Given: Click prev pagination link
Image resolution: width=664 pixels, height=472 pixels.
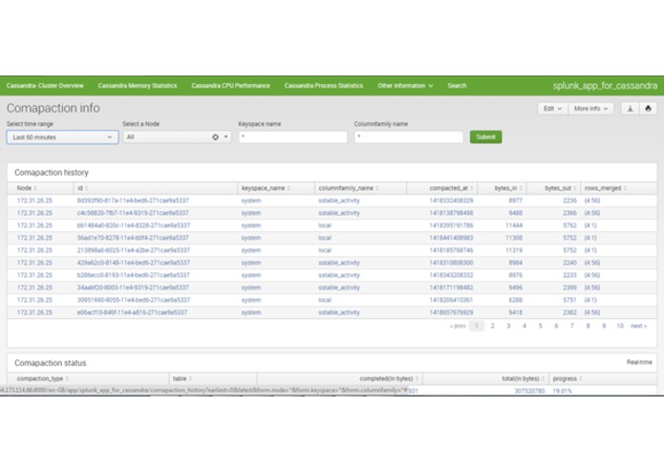Looking at the screenshot, I should click(458, 326).
